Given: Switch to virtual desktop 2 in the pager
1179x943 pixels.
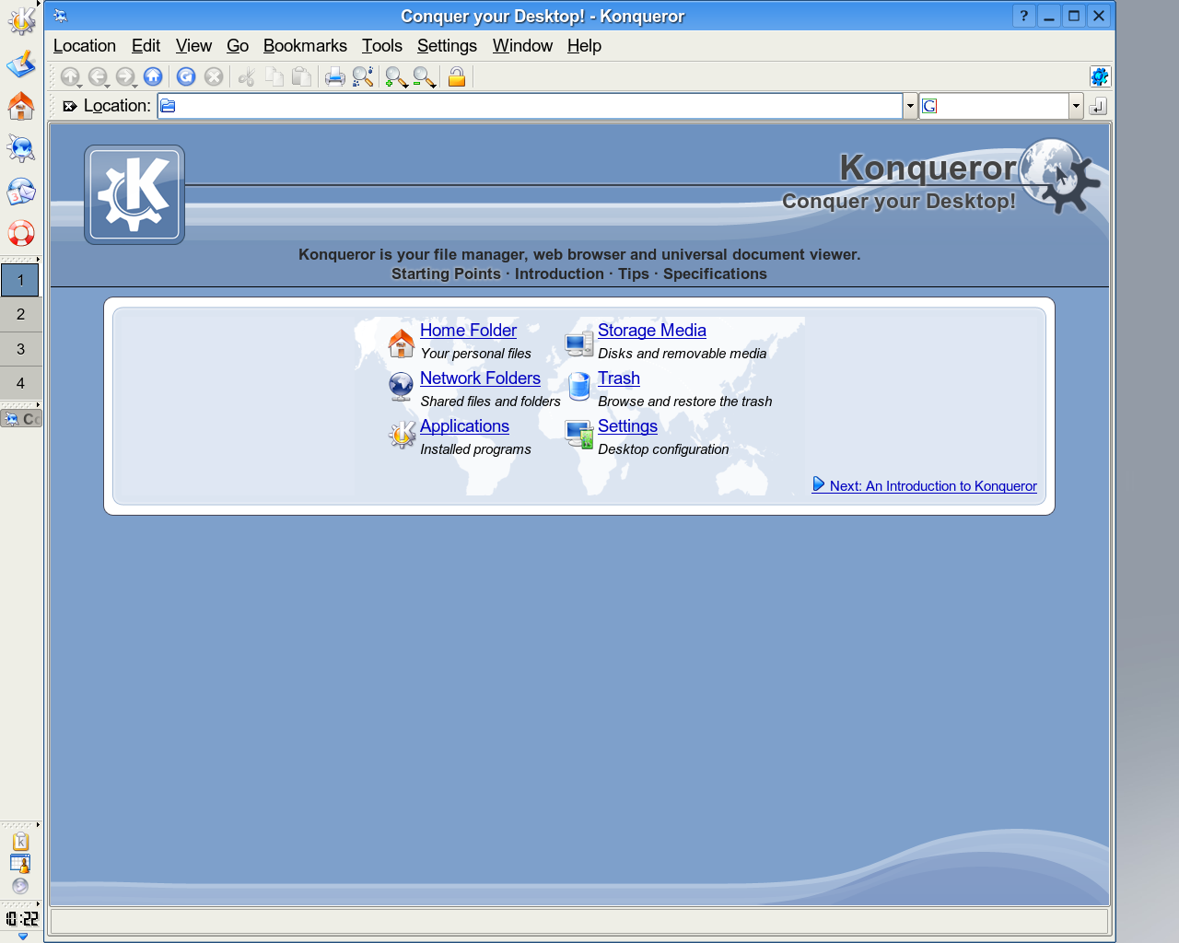Looking at the screenshot, I should pyautogui.click(x=20, y=314).
